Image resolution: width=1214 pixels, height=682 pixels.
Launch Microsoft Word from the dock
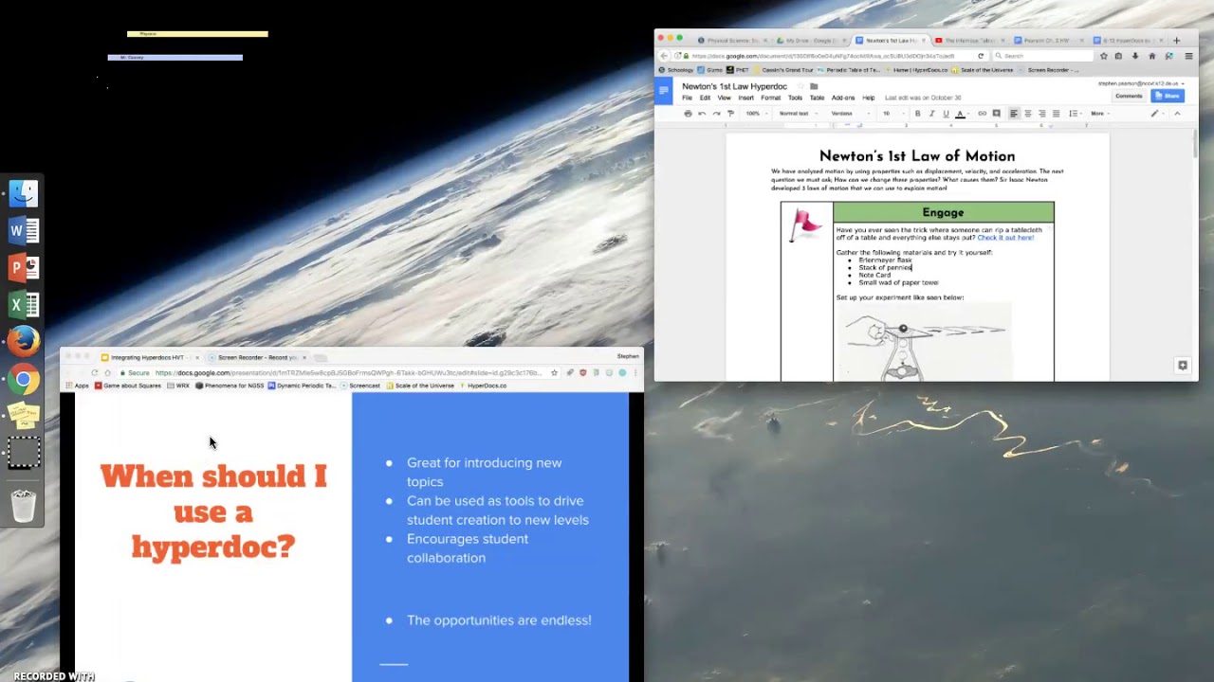coord(24,230)
